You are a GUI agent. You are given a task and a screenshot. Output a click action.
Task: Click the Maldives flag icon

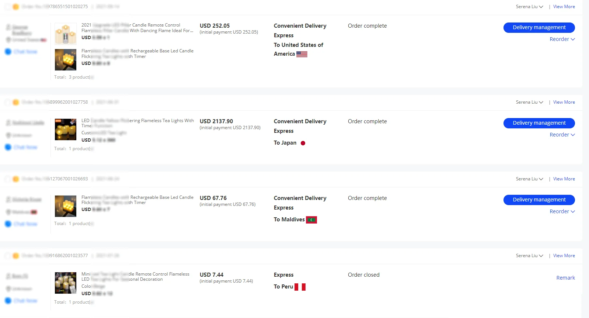coord(311,220)
